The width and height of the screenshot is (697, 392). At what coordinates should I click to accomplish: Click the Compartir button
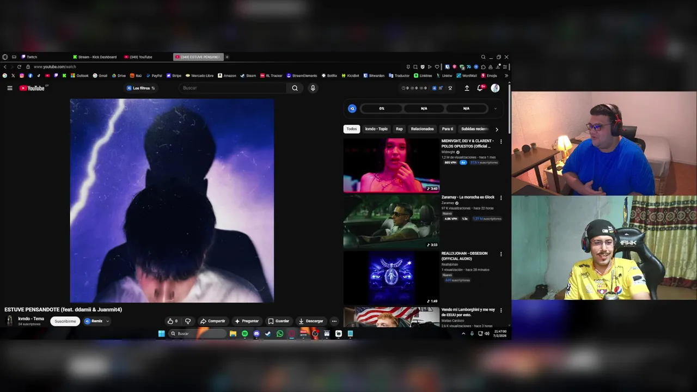point(212,321)
